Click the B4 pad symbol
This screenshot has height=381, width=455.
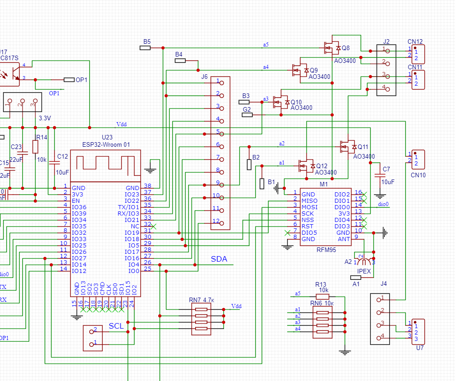point(180,61)
